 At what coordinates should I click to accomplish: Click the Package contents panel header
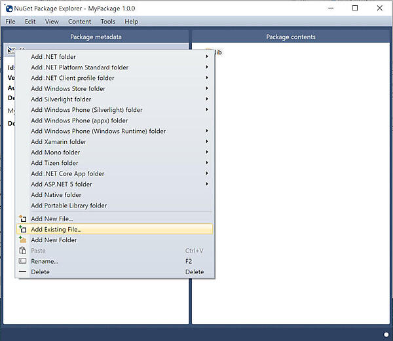point(291,37)
